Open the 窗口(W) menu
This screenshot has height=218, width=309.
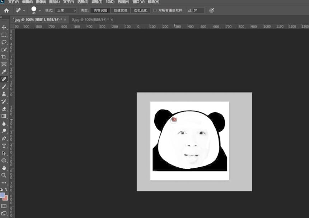[138, 2]
